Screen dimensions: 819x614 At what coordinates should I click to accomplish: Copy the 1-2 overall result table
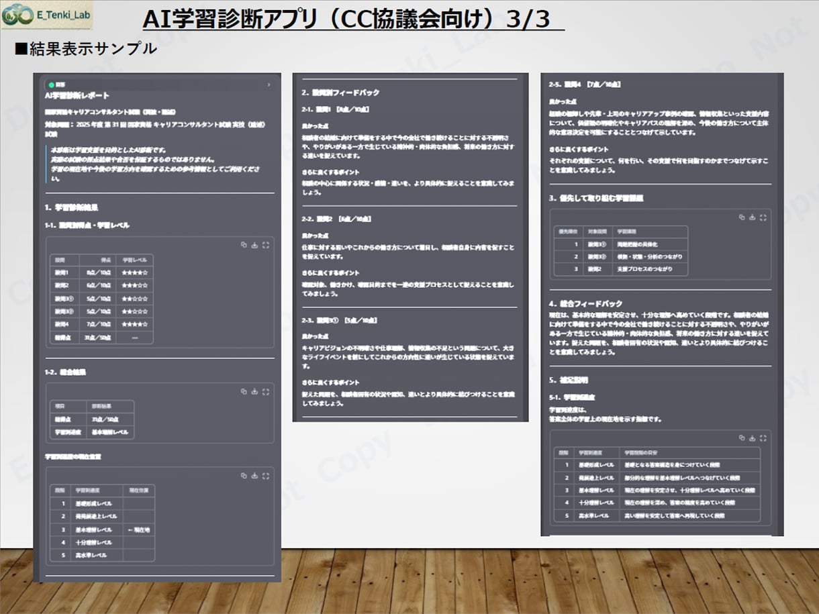pyautogui.click(x=244, y=391)
